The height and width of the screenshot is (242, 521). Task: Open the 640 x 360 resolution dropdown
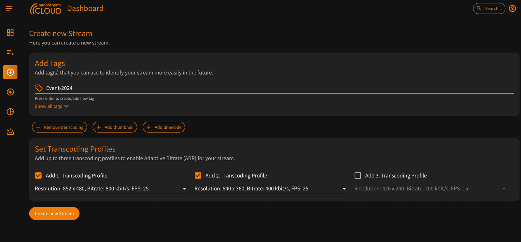coord(271,188)
